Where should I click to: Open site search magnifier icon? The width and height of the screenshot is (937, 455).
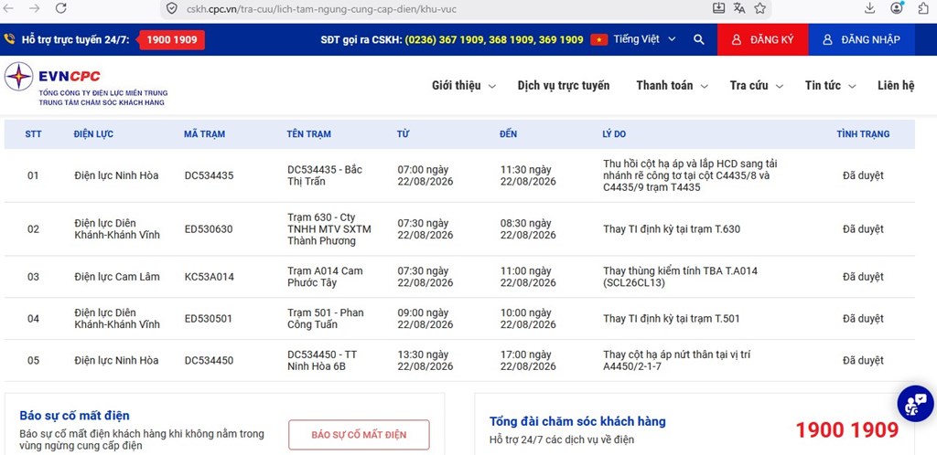click(x=698, y=39)
